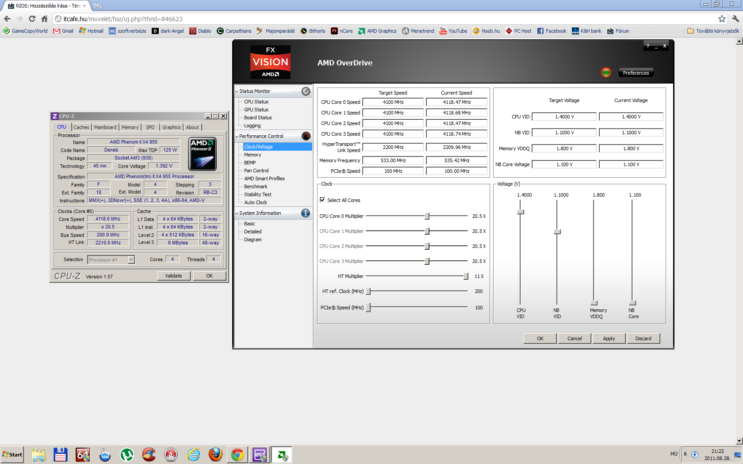Switch to the SPD tab in CPU-Z

click(150, 127)
